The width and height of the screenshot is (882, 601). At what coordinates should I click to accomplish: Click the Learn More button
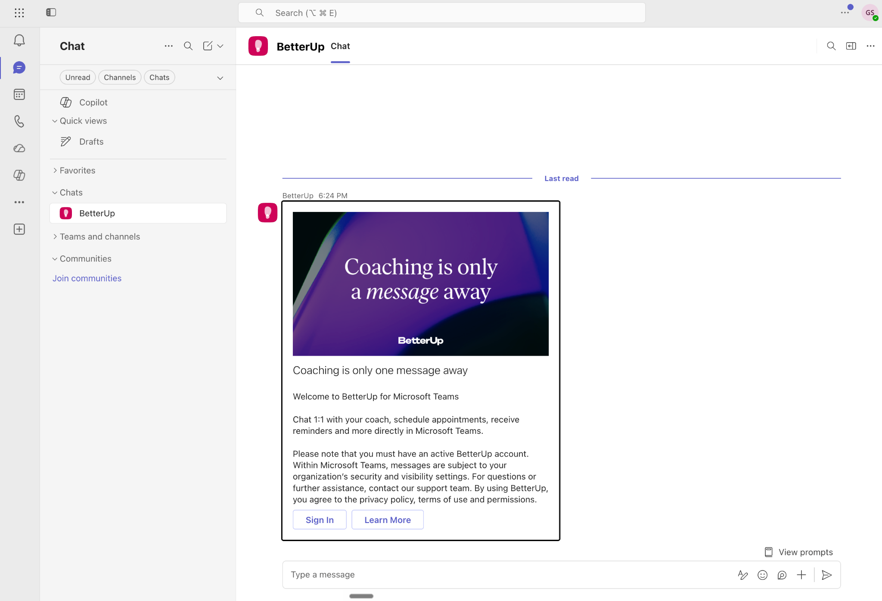[388, 520]
